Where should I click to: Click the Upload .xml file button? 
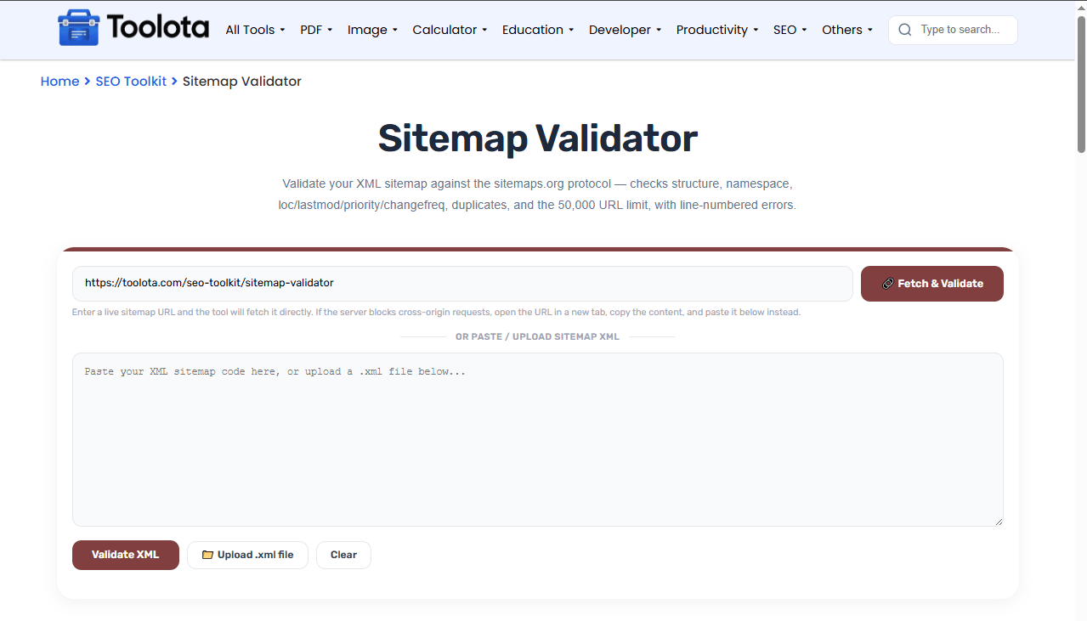[x=247, y=555]
